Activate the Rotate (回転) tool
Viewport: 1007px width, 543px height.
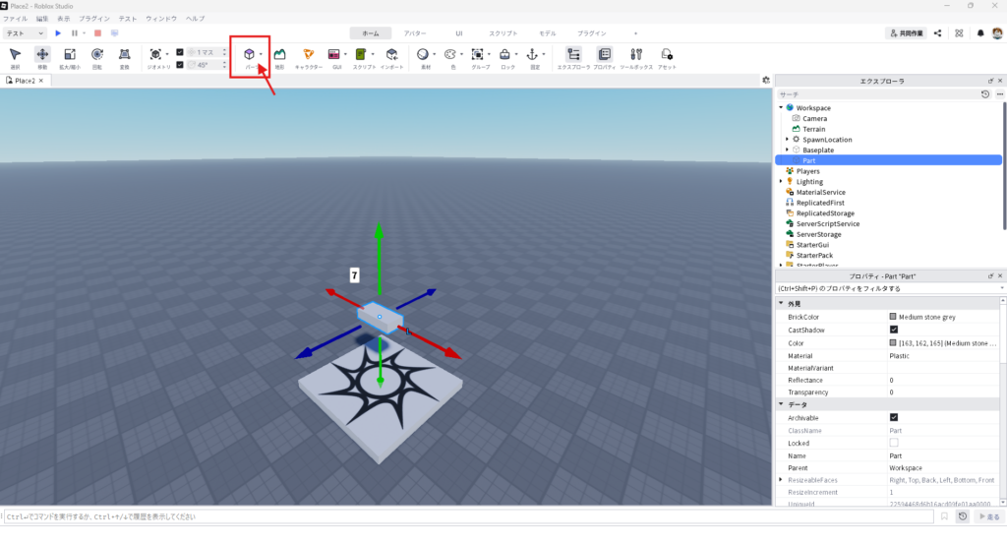[97, 55]
